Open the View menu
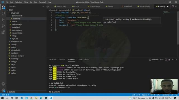 (x=26, y=2)
